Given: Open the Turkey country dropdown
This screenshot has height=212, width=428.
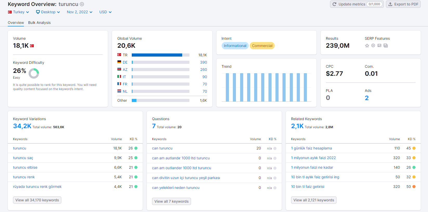Looking at the screenshot, I should click(18, 12).
